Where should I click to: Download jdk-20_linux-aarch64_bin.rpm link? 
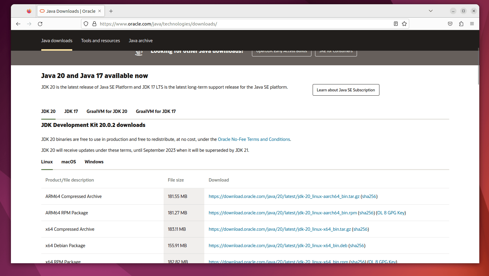pos(283,213)
